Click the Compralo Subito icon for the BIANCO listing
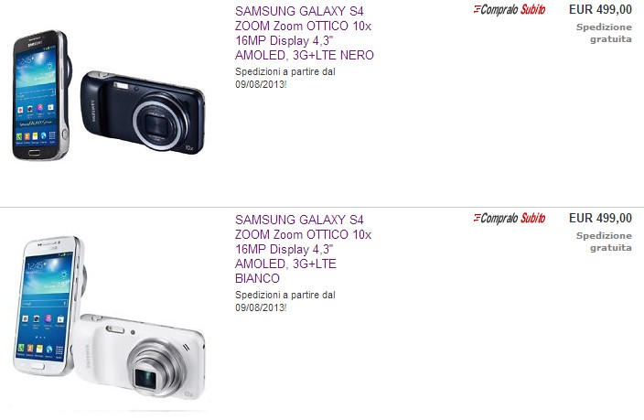Viewport: 644px width, 420px height. (510, 218)
